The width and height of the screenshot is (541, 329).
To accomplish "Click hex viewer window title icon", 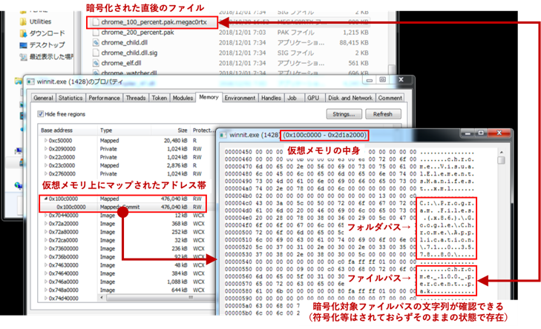I will click(223, 135).
